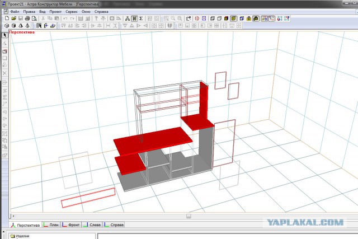Toggle the highlighted yellow shaded-with-edges view mode

click(233, 18)
